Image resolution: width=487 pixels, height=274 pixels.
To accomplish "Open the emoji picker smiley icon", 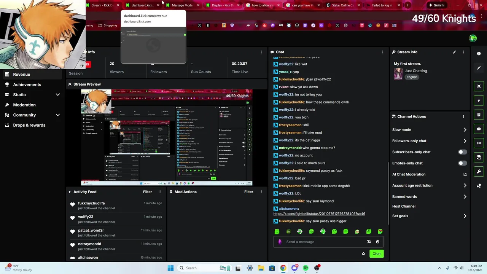I will coord(377,242).
